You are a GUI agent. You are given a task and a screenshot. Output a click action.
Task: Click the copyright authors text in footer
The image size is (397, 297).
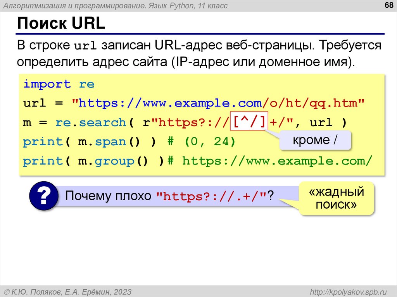point(68,292)
